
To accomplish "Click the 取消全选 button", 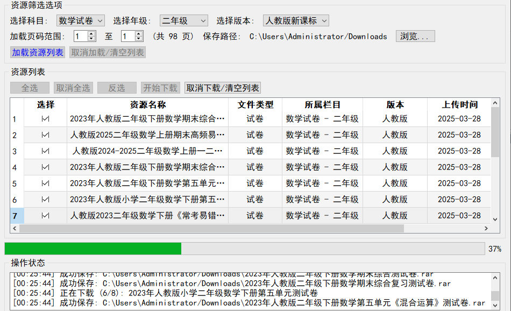I will [x=73, y=88].
